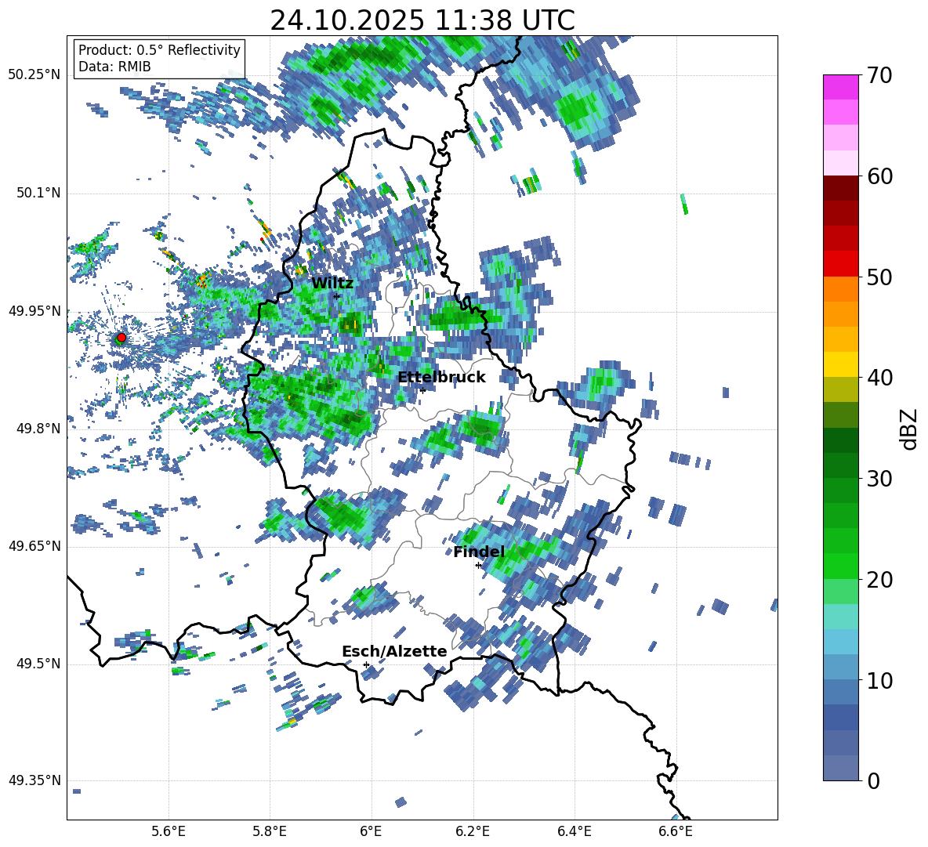Click the Findel cross marker

coord(478,566)
